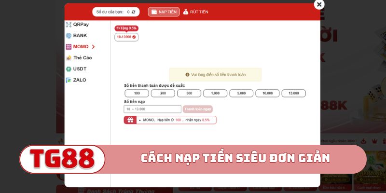This screenshot has height=193, width=386.
Task: Choose the 10-13000 payment channel option
Action: click(126, 37)
